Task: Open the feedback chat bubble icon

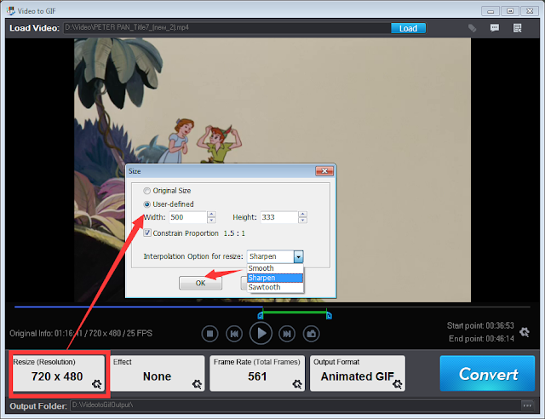Action: tap(495, 28)
